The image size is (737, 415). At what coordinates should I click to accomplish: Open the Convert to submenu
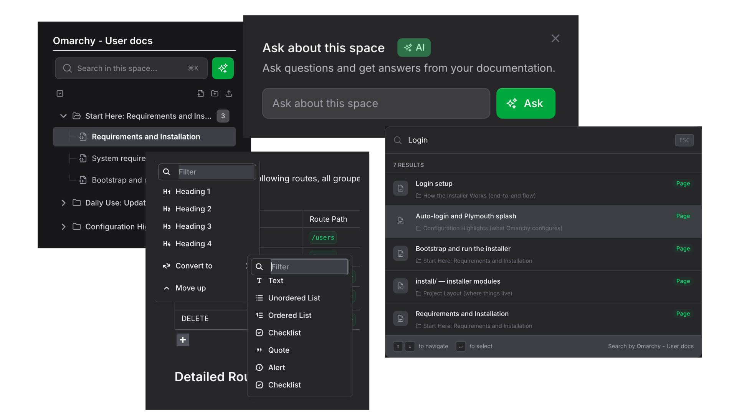click(193, 266)
